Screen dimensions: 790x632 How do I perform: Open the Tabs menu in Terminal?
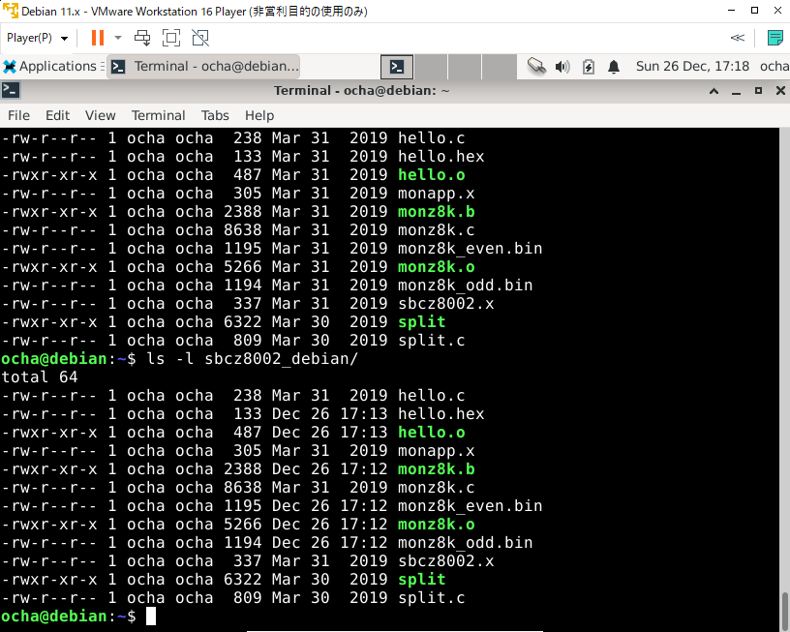point(215,115)
